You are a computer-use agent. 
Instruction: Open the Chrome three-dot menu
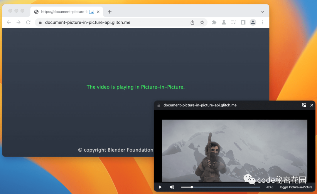pyautogui.click(x=263, y=22)
